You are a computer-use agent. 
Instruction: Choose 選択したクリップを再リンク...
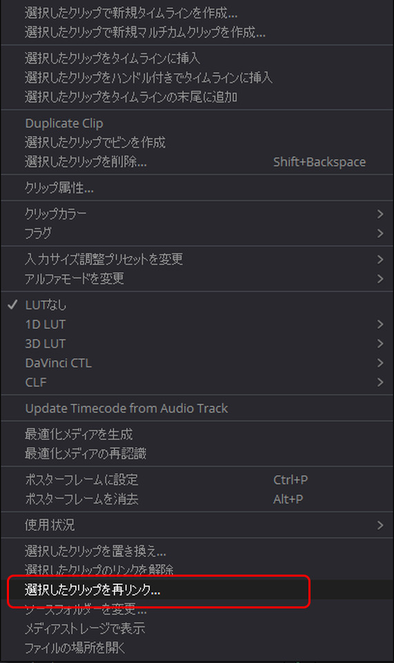197,590
